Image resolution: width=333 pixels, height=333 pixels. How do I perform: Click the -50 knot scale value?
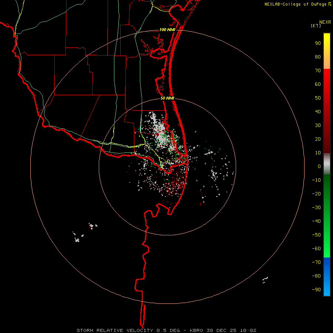pyautogui.click(x=316, y=235)
